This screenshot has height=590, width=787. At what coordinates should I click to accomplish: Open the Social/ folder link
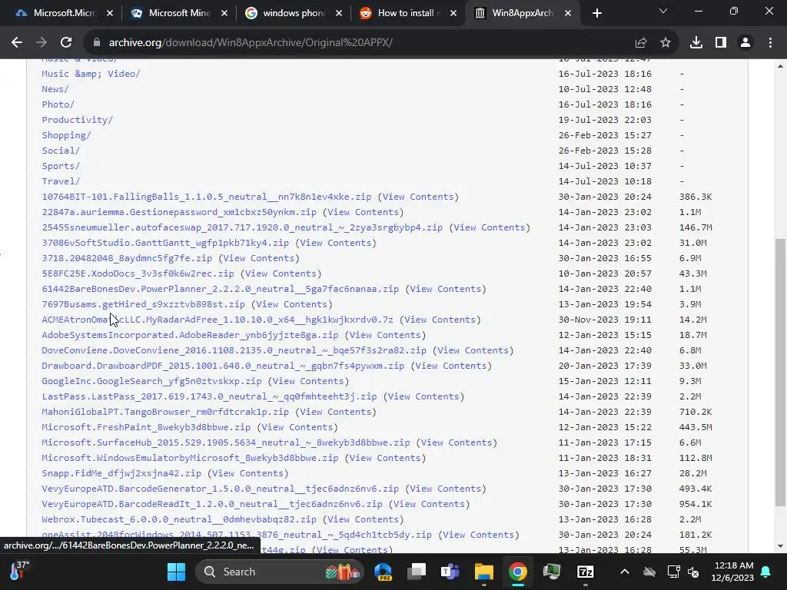[61, 151]
